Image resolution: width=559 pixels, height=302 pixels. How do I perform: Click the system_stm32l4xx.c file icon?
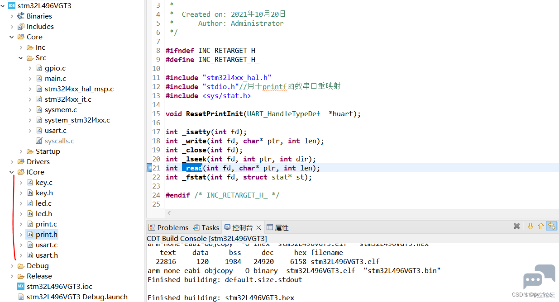[39, 120]
